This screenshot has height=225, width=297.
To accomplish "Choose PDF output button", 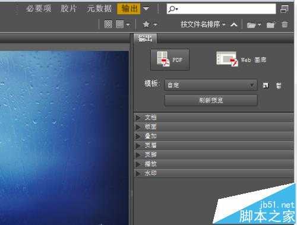I will click(170, 59).
